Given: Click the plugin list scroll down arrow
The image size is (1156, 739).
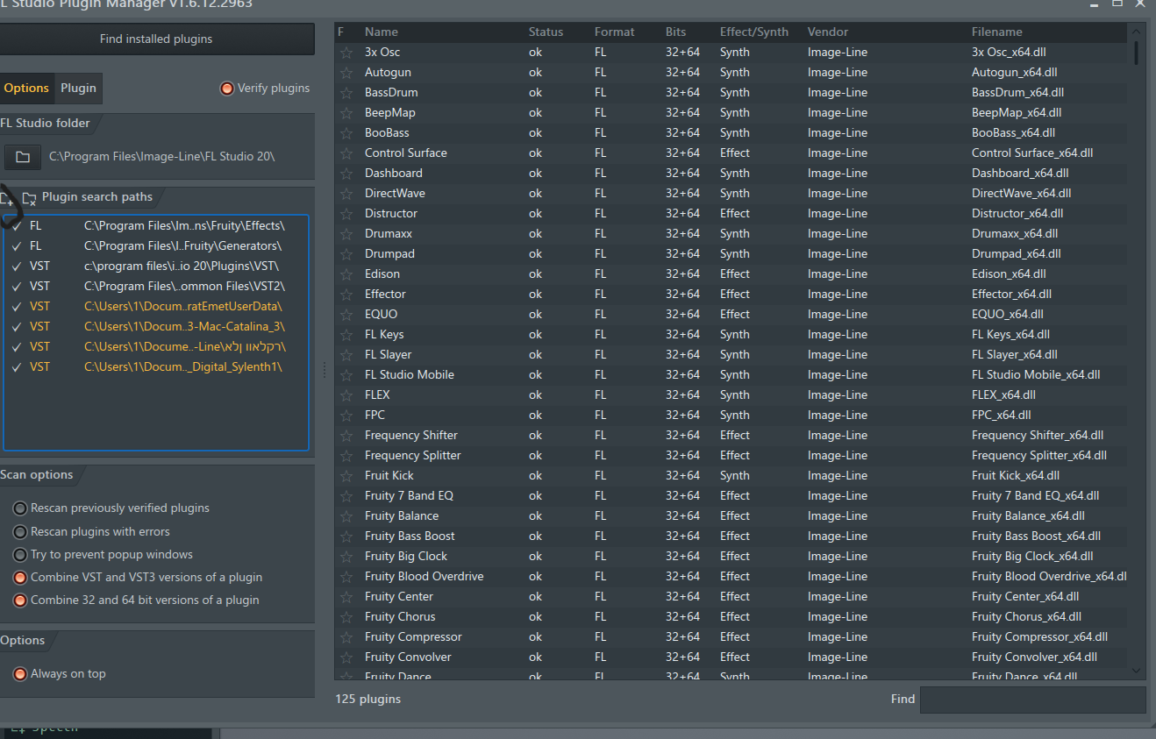Looking at the screenshot, I should 1137,671.
